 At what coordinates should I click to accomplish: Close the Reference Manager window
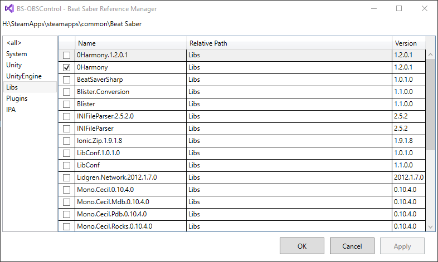coord(425,9)
